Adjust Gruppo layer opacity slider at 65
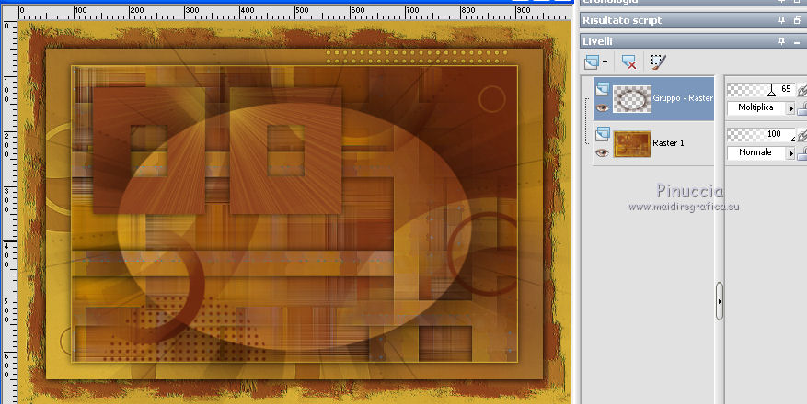 761,90
